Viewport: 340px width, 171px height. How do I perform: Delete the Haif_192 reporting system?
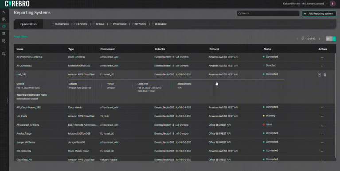pos(325,75)
